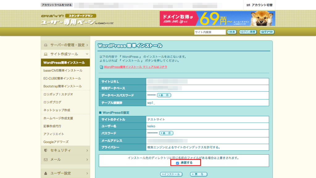Click the データベースパスワード row label
Viewport: 316px width, 178px height.
click(x=118, y=95)
